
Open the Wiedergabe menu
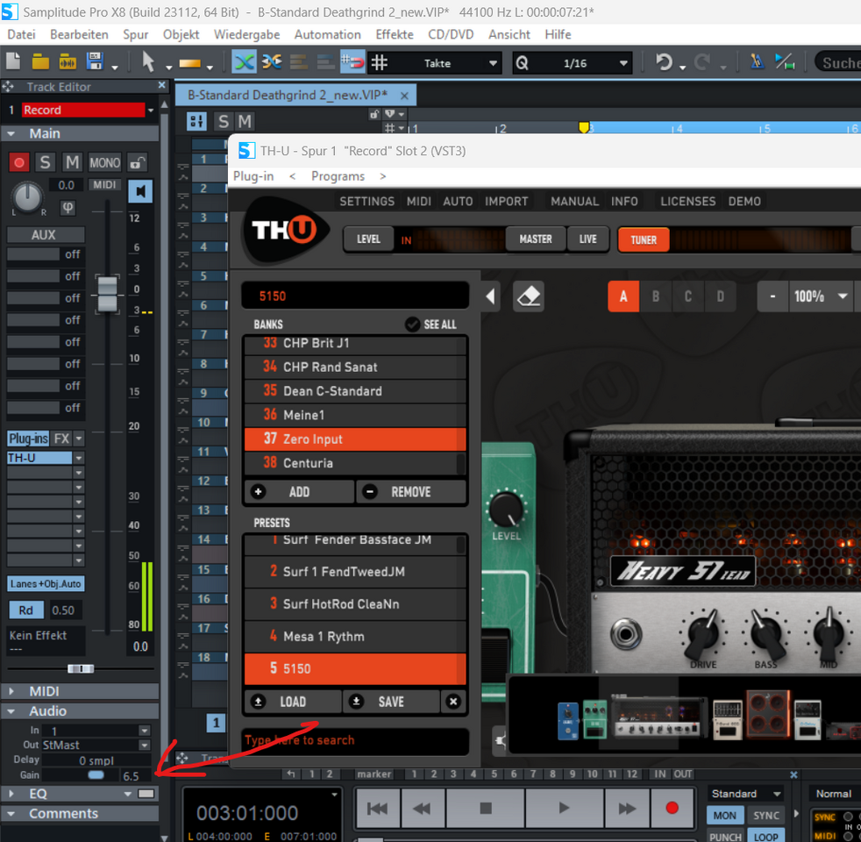coord(246,34)
